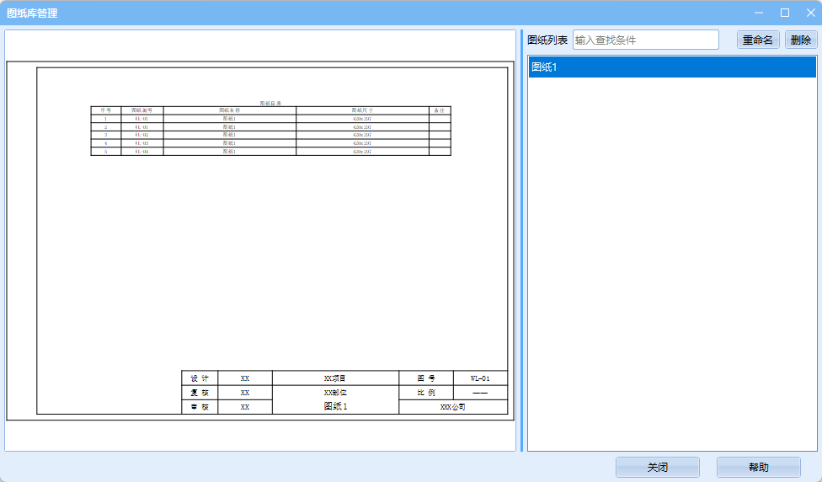The image size is (822, 482).
Task: Select 图纸1 in the drawing list
Action: coord(671,67)
